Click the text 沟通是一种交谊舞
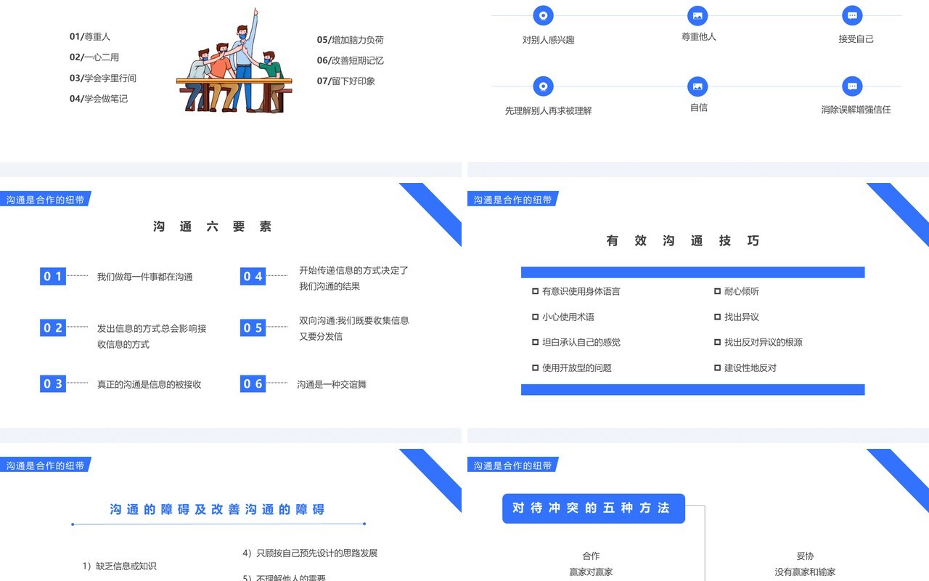 point(332,384)
